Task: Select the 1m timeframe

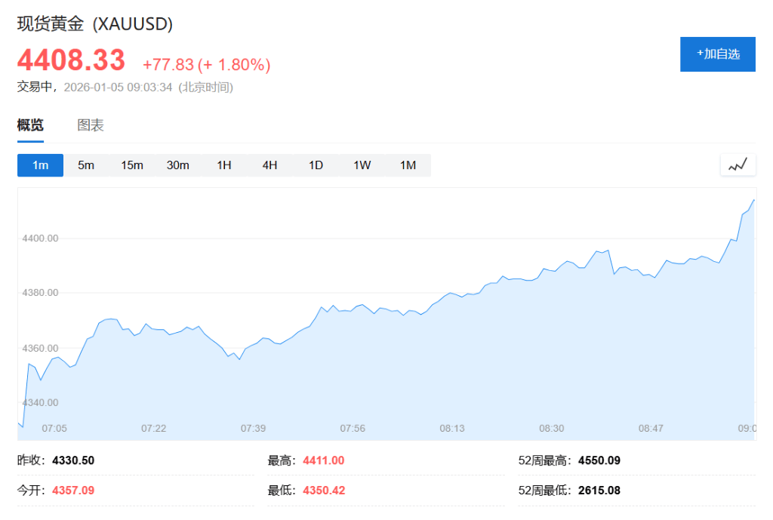Action: click(40, 165)
